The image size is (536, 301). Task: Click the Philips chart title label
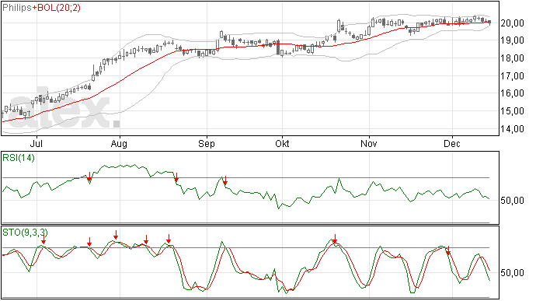(x=17, y=8)
